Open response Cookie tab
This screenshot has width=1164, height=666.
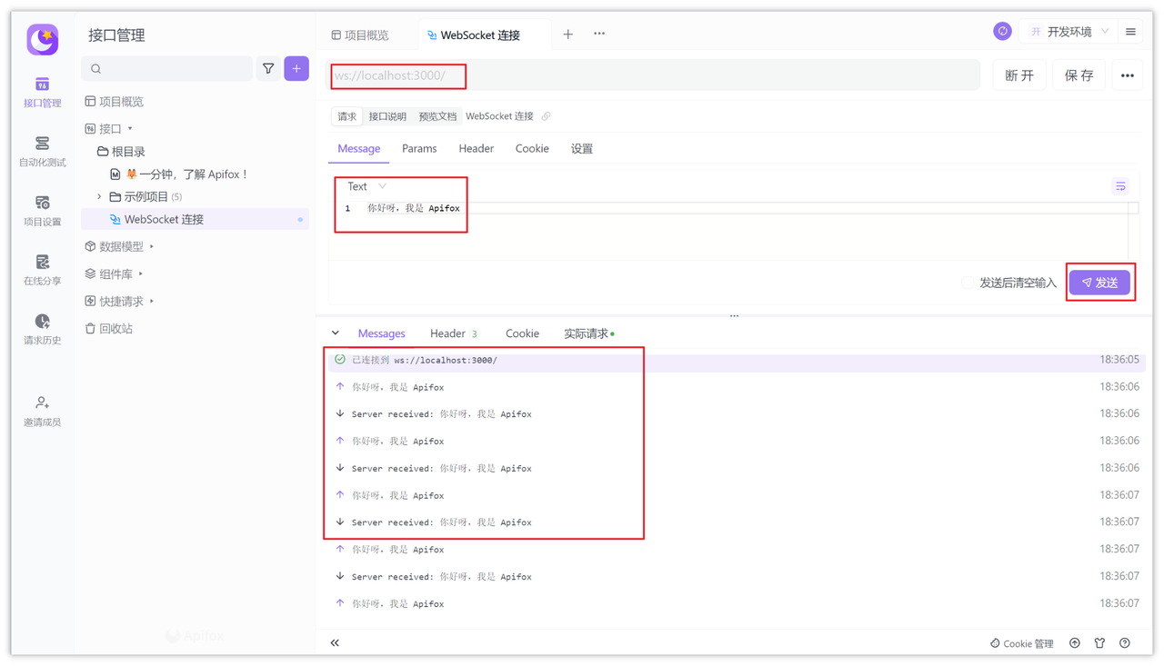(522, 333)
